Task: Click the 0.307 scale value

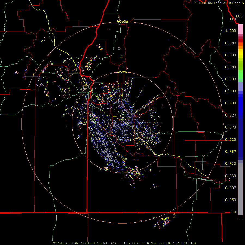Action: tap(231, 188)
